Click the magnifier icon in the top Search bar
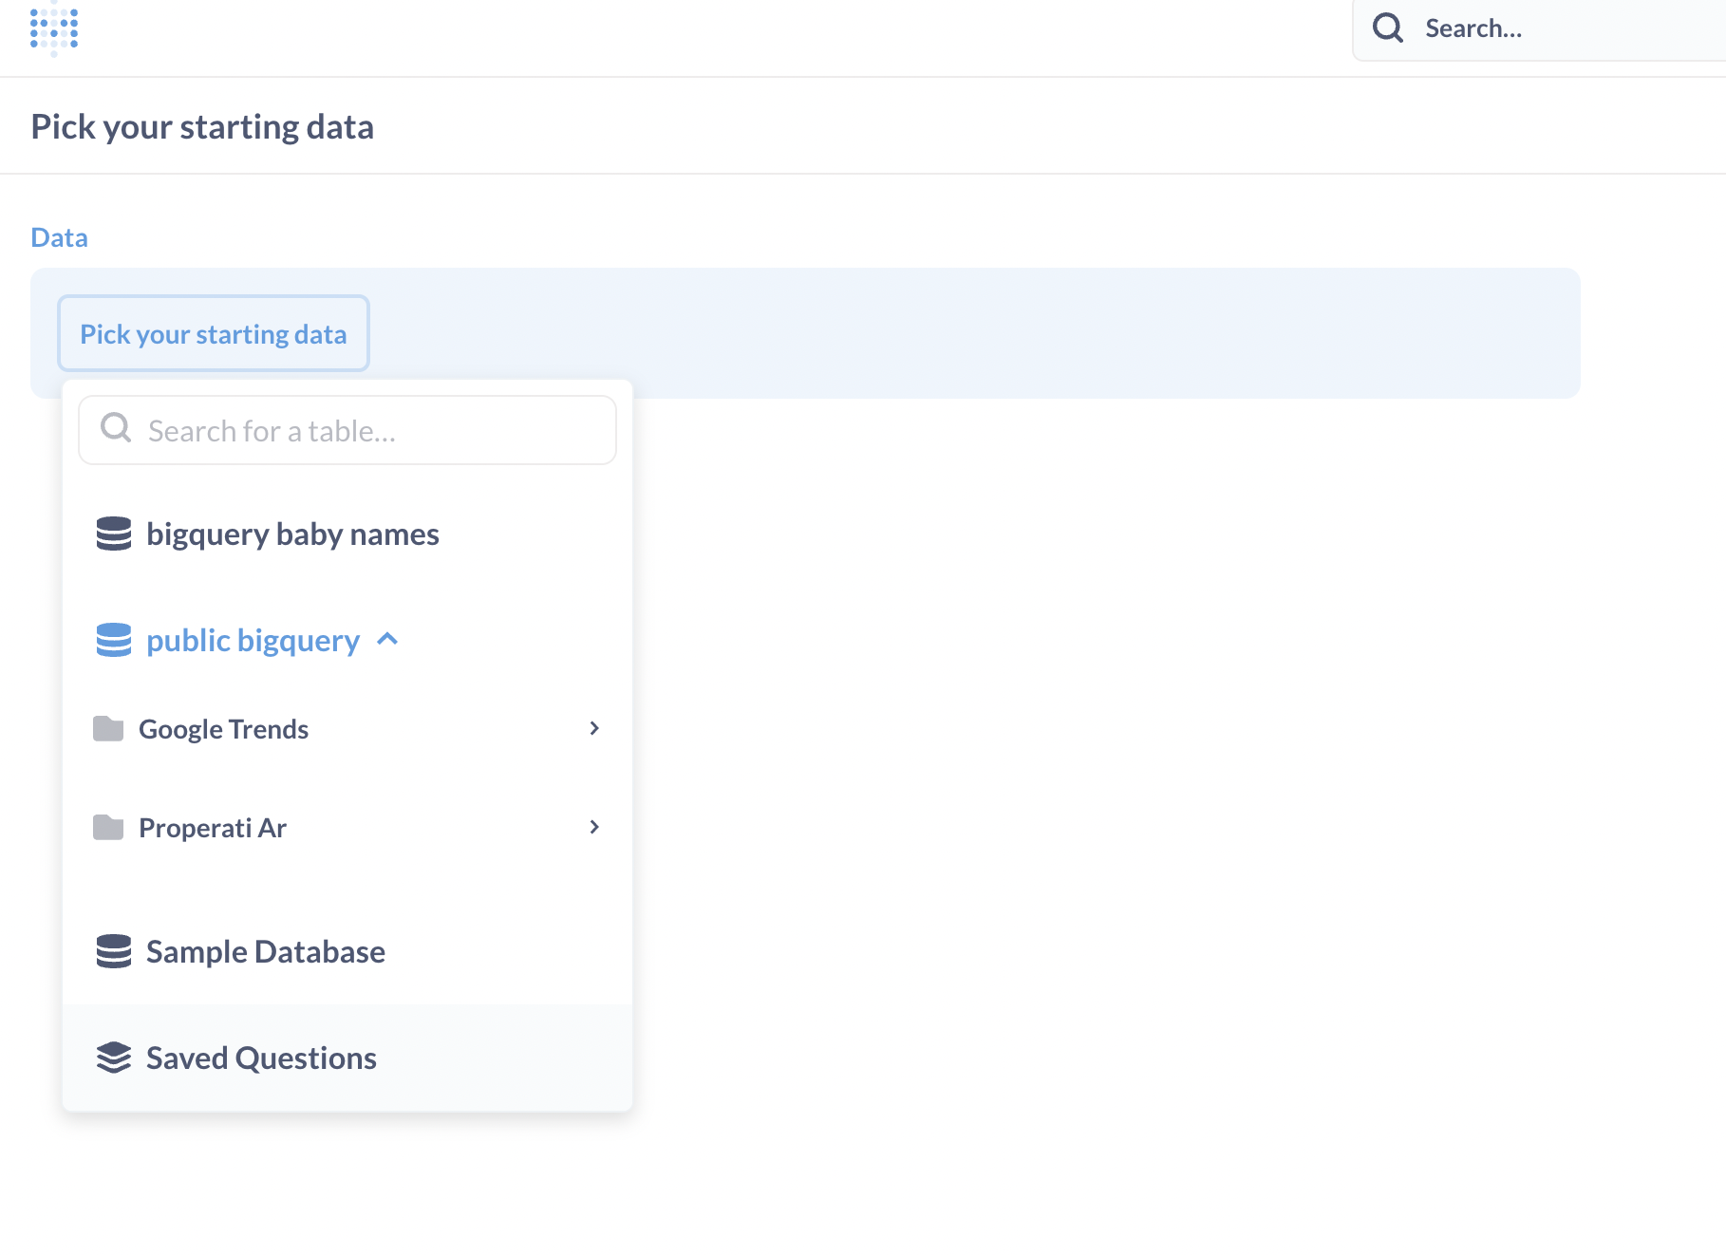 [1387, 28]
